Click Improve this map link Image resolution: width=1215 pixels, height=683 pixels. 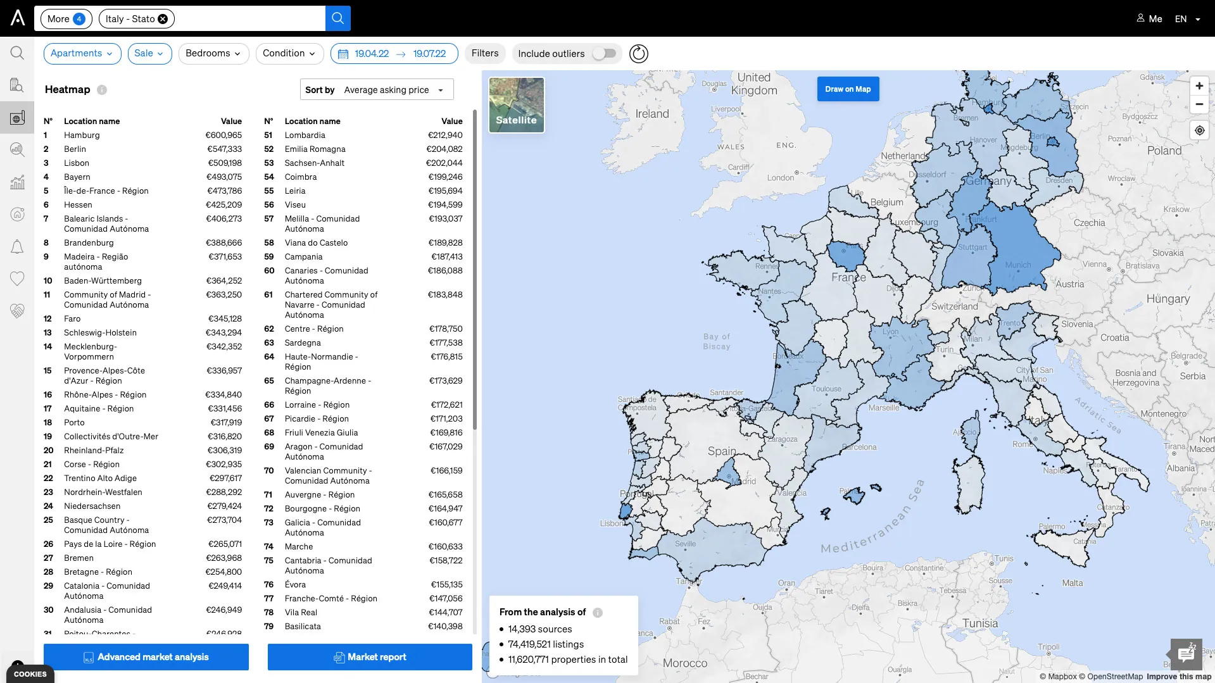pyautogui.click(x=1178, y=677)
